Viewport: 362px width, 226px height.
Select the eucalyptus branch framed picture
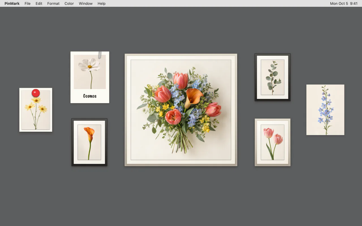tap(273, 77)
